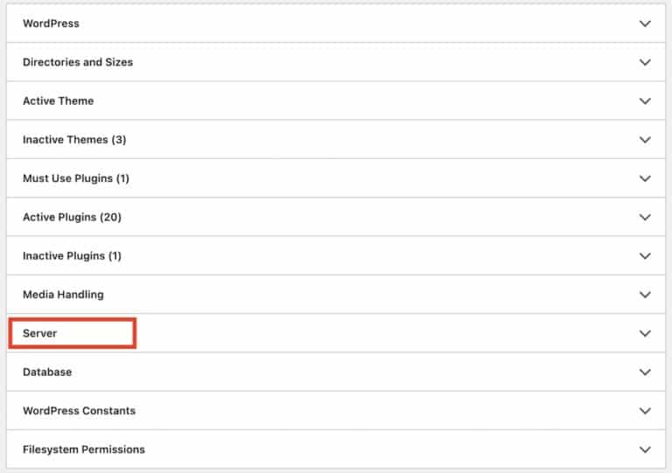Click the Database chevron arrow
Viewport: 672px width, 473px height.
tap(645, 372)
